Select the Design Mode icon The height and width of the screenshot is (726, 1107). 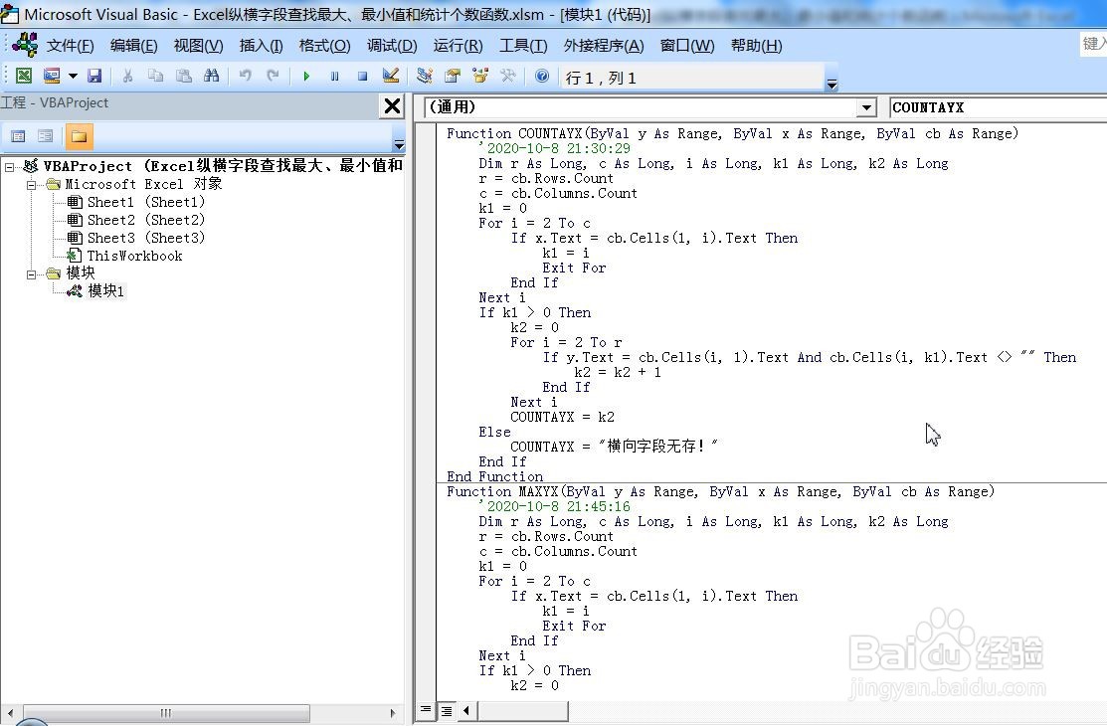[391, 76]
